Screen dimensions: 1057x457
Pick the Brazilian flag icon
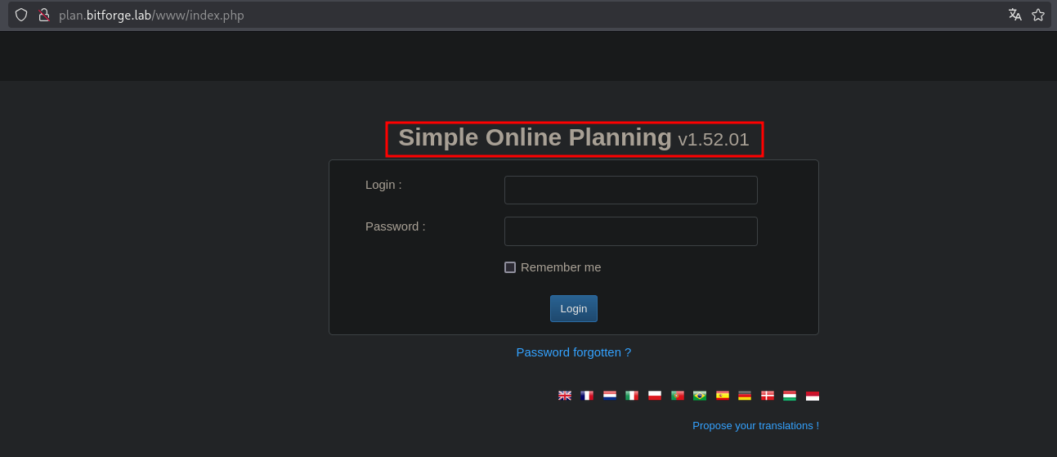click(700, 396)
